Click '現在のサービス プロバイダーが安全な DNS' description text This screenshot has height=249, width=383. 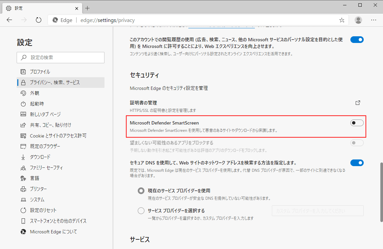[209, 198]
